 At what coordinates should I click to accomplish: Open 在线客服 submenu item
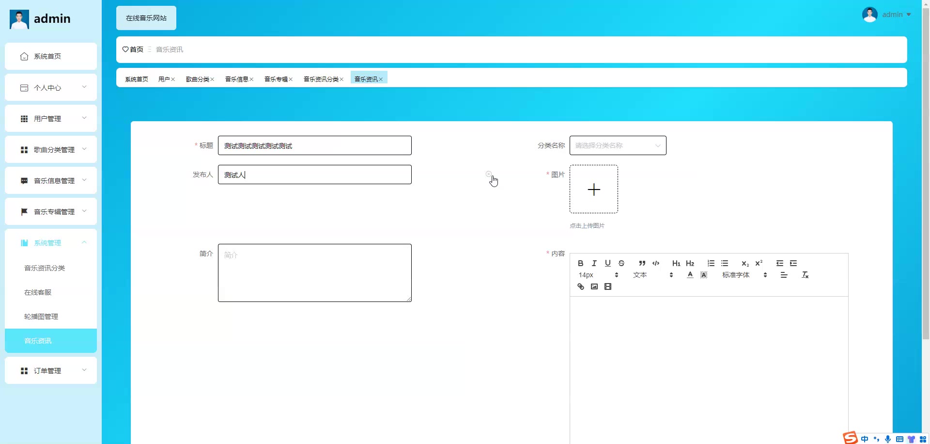coord(51,292)
